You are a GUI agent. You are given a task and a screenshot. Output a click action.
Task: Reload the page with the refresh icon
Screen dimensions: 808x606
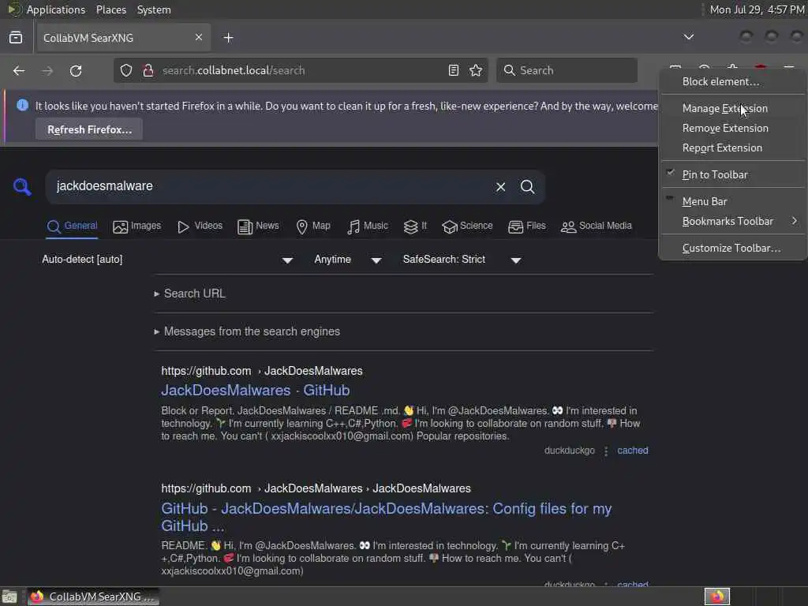point(76,70)
